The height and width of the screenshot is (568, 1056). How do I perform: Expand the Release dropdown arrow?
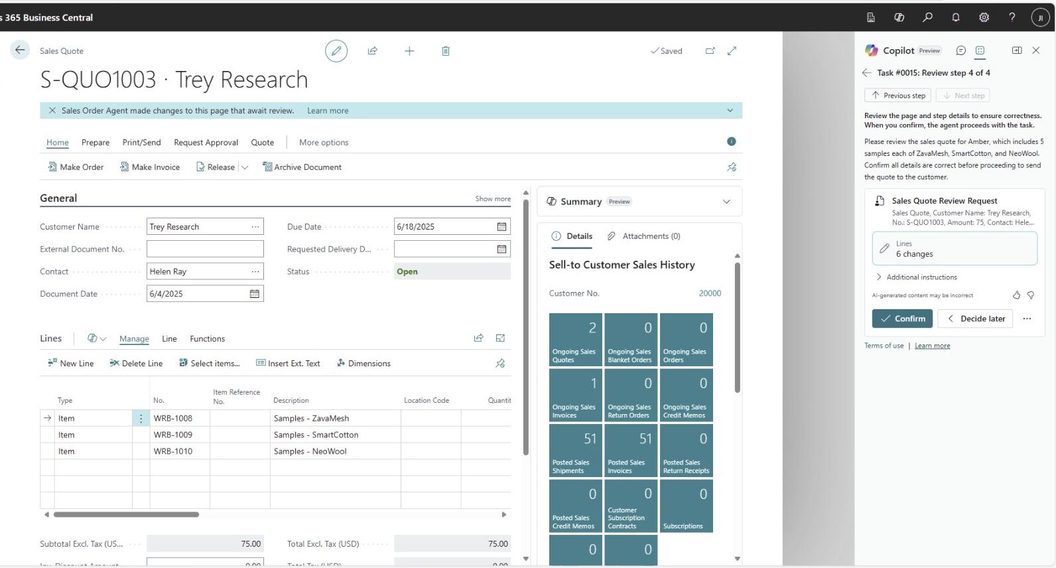click(x=245, y=167)
